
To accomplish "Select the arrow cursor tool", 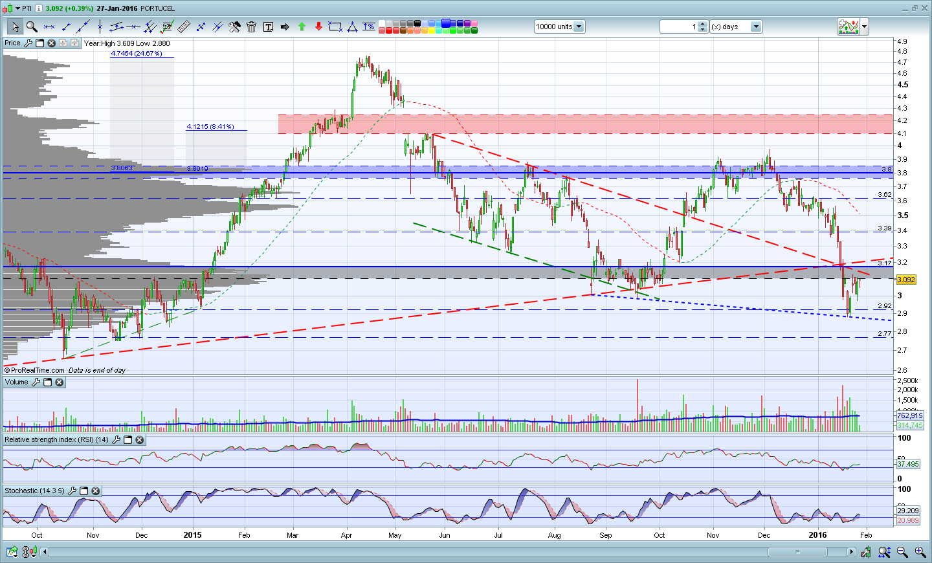I will click(x=14, y=27).
